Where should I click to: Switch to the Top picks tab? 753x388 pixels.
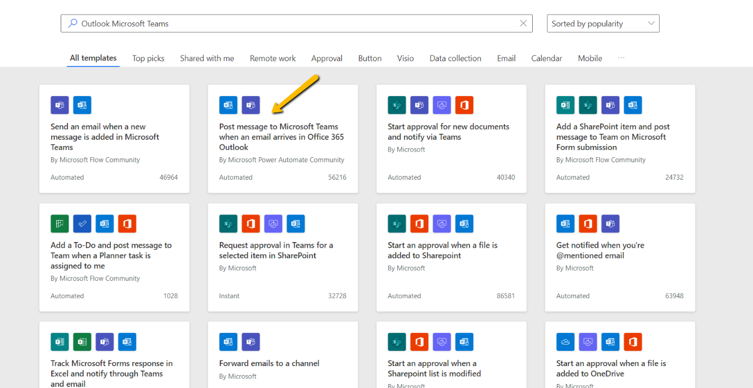tap(148, 58)
